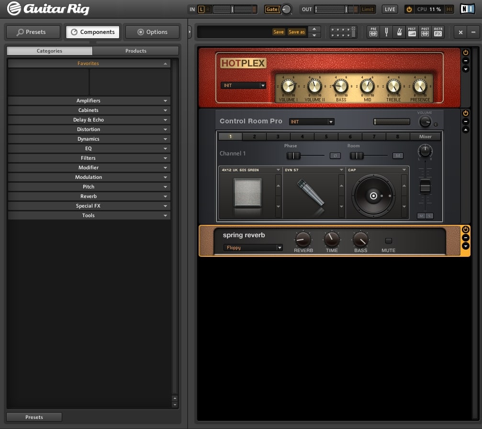Expand the Modulation category
This screenshot has height=429, width=482.
pyautogui.click(x=89, y=177)
